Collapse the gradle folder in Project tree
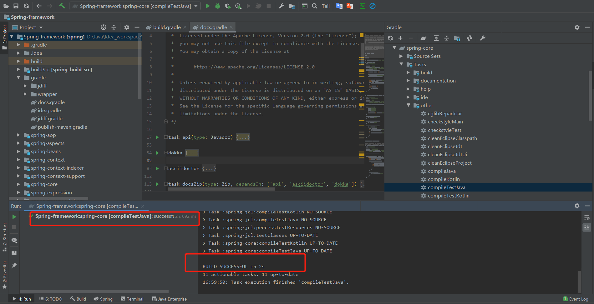The width and height of the screenshot is (594, 304). [x=18, y=77]
